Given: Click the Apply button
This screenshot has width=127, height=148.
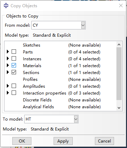Looking at the screenshot, I should coord(63,141).
